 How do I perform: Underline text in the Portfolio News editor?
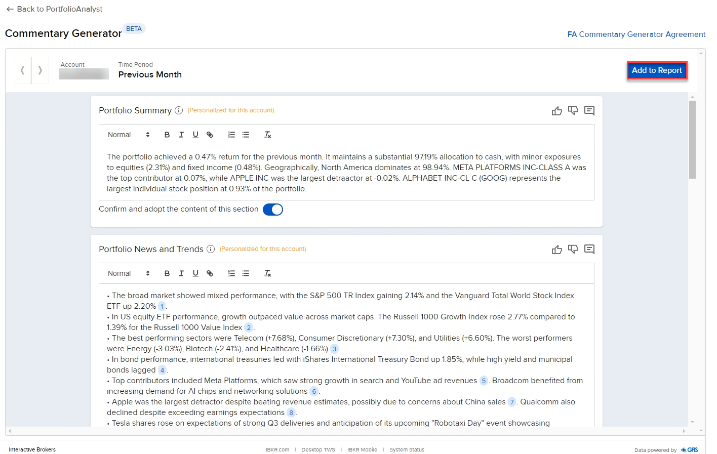(195, 273)
